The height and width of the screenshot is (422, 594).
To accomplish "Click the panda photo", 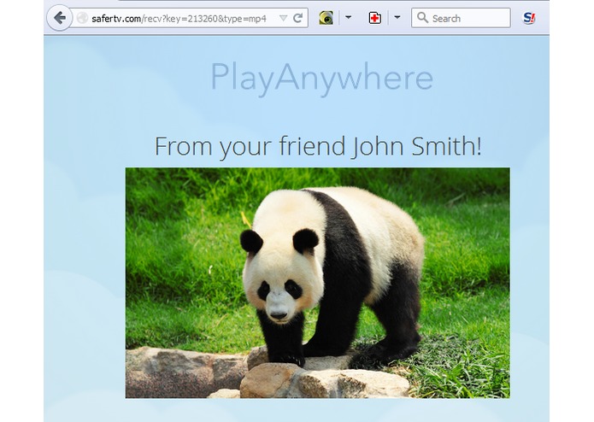I will (317, 283).
